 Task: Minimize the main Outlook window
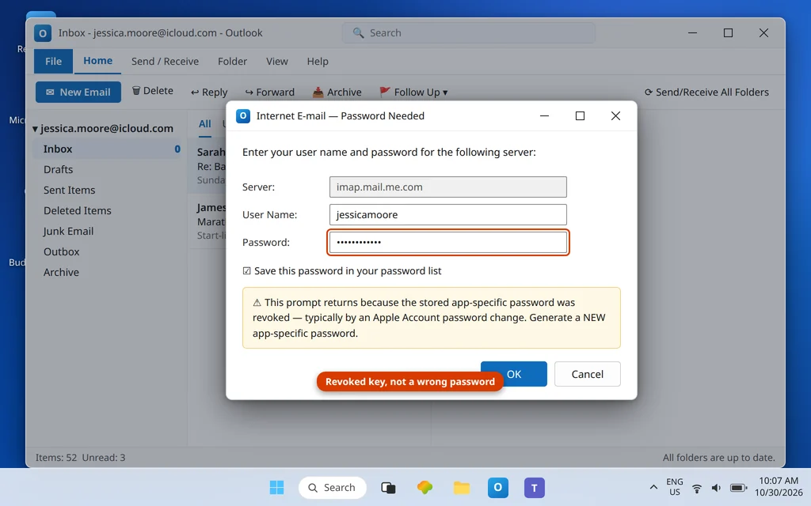coord(692,33)
